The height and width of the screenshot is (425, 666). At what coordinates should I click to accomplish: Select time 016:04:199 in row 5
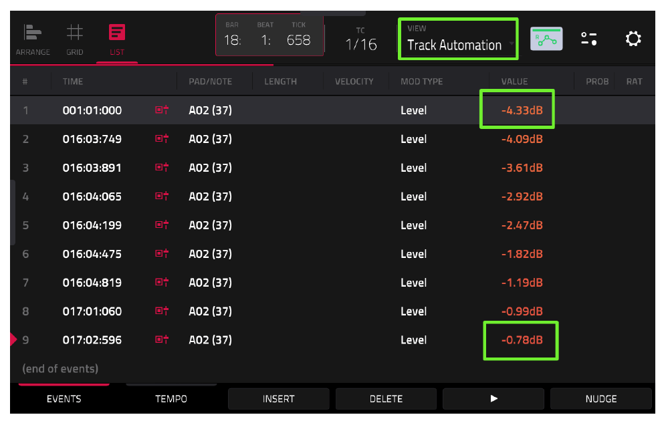click(x=92, y=225)
